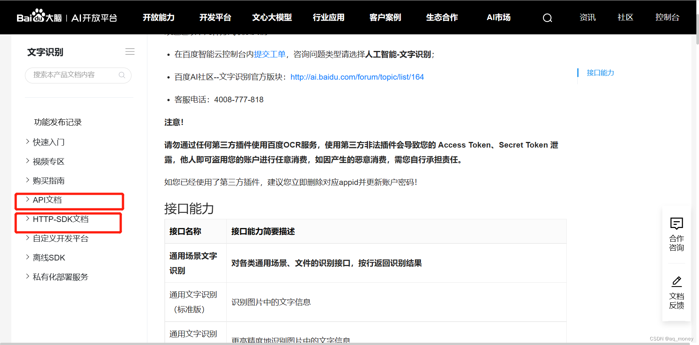This screenshot has height=345, width=699.
Task: Open the 开放能力 menu
Action: point(159,17)
